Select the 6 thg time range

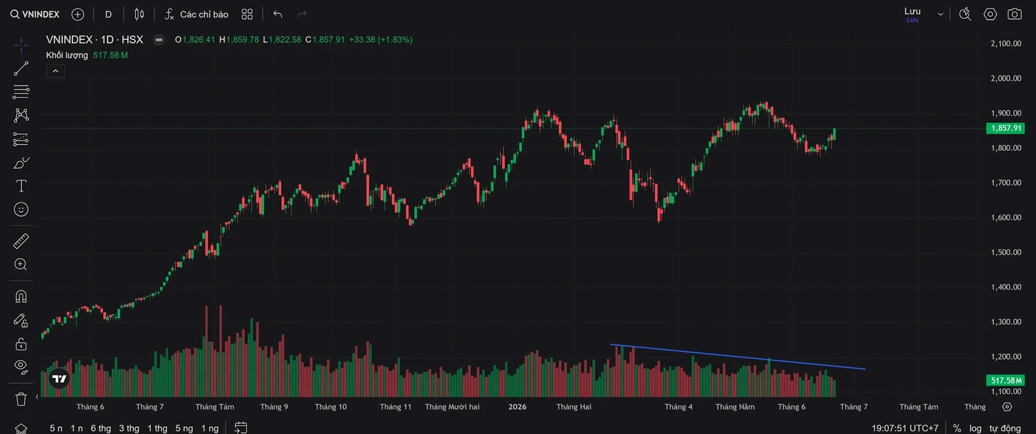100,428
